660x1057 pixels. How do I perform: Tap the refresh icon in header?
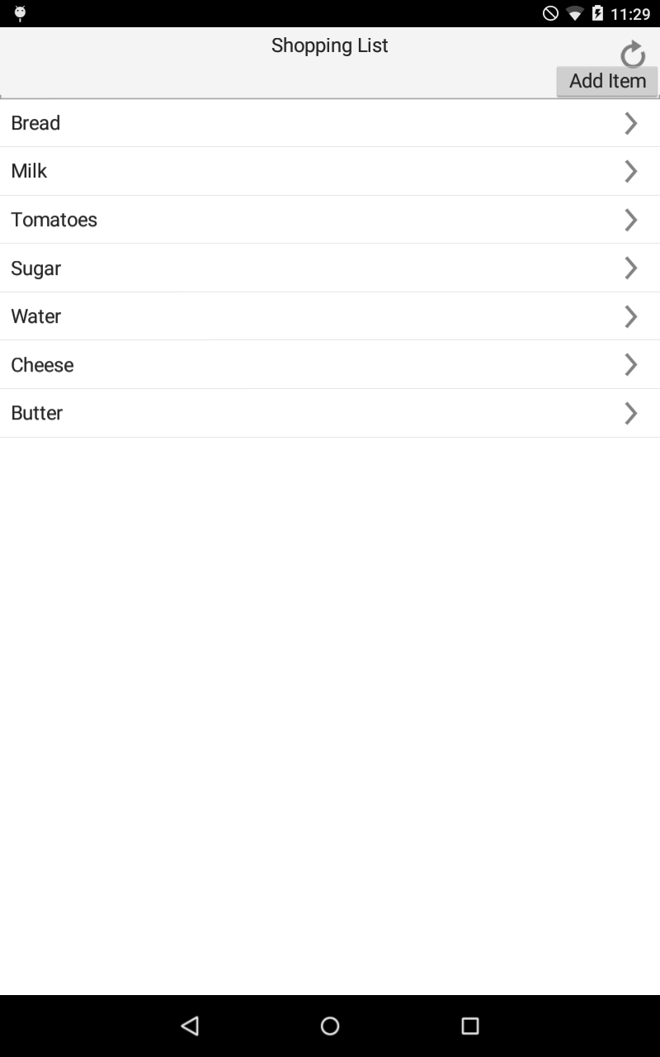pyautogui.click(x=633, y=55)
